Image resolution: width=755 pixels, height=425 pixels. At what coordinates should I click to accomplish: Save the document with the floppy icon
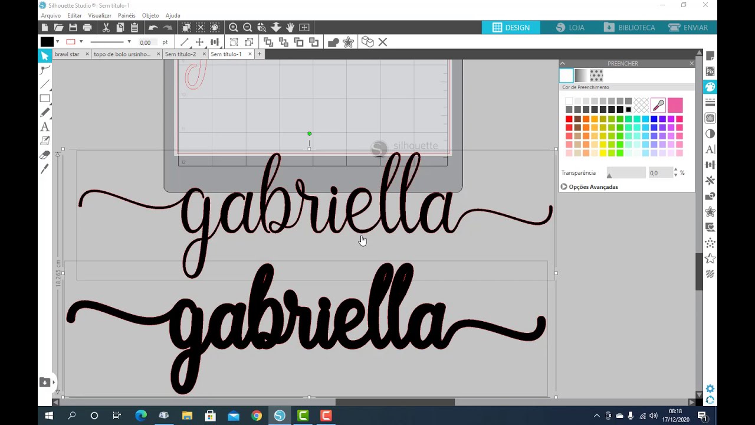pos(73,27)
